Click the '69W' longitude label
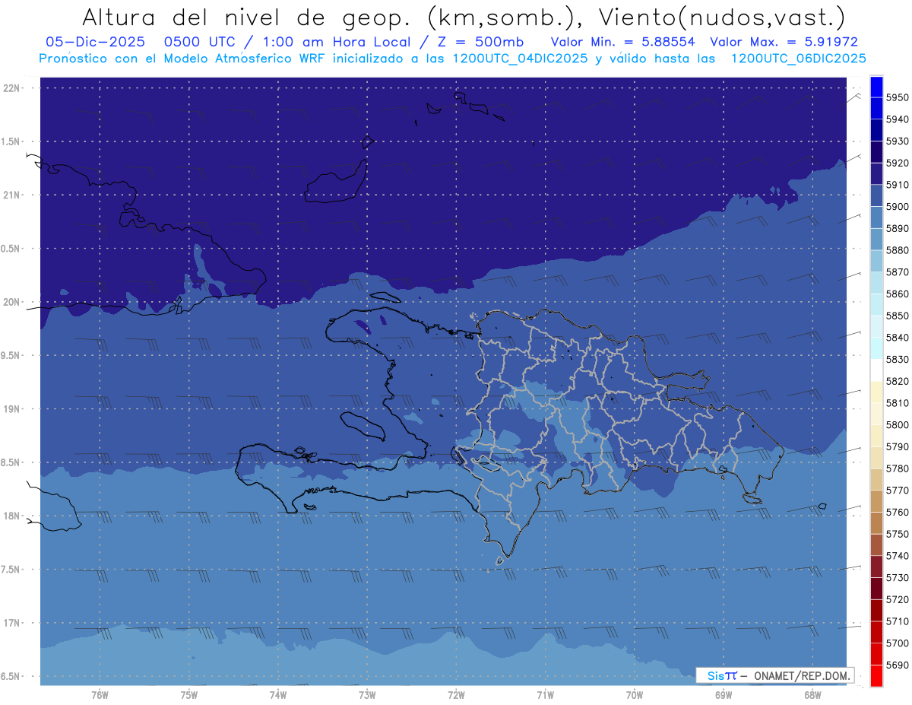The image size is (912, 705). [724, 695]
